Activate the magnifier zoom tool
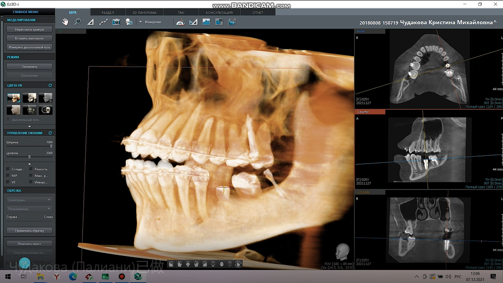 (x=78, y=22)
